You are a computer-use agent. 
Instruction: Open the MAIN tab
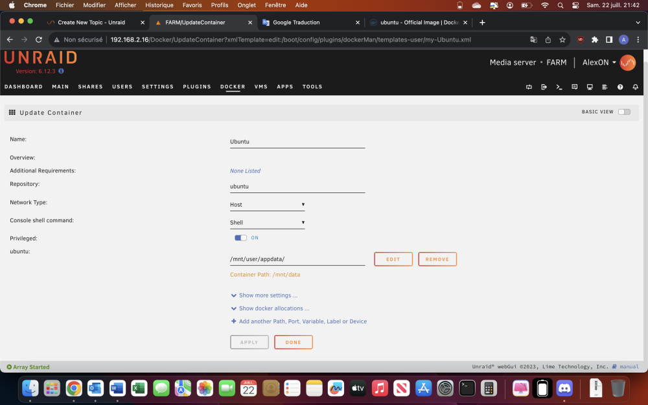tap(60, 87)
